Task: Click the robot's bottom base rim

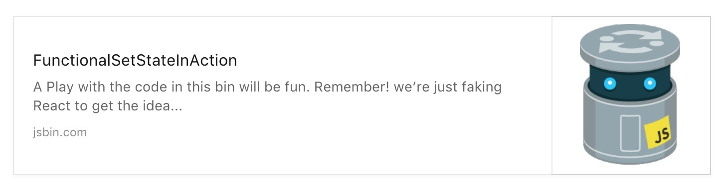Action: (629, 158)
